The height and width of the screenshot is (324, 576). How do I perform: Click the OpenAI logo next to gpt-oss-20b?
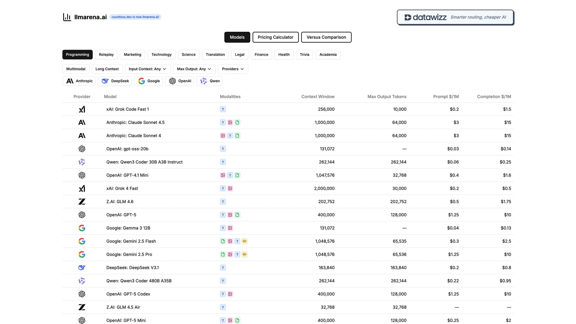tap(82, 149)
